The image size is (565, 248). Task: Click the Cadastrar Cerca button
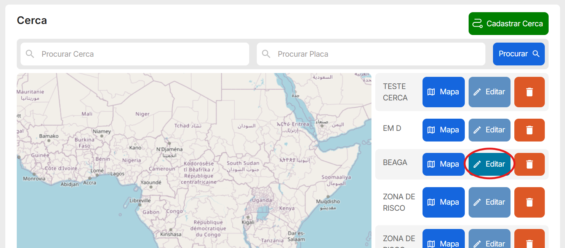point(508,24)
